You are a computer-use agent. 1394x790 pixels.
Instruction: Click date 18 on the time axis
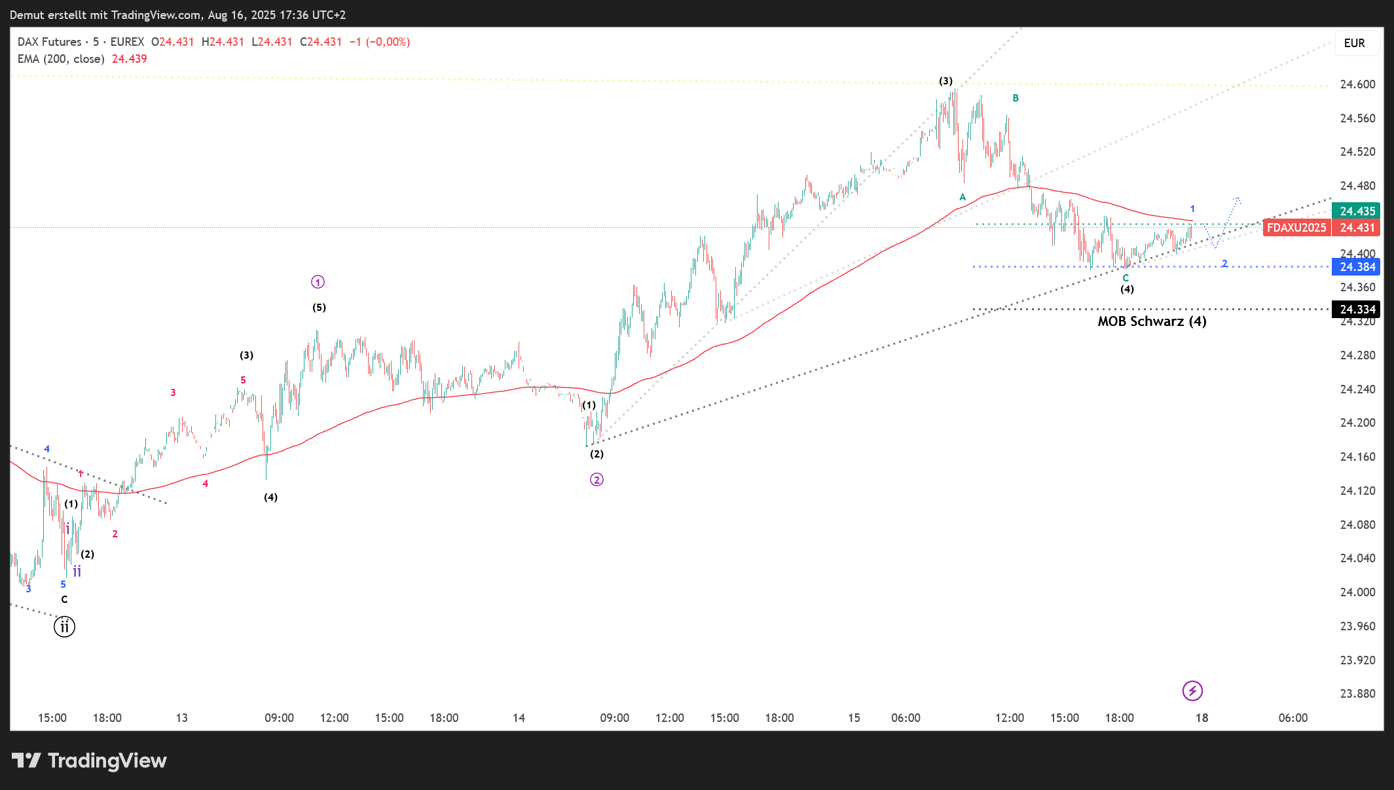pos(1201,718)
